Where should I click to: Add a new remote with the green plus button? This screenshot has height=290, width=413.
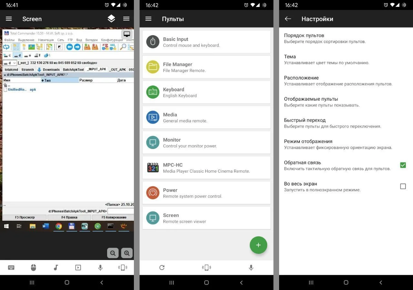258,245
